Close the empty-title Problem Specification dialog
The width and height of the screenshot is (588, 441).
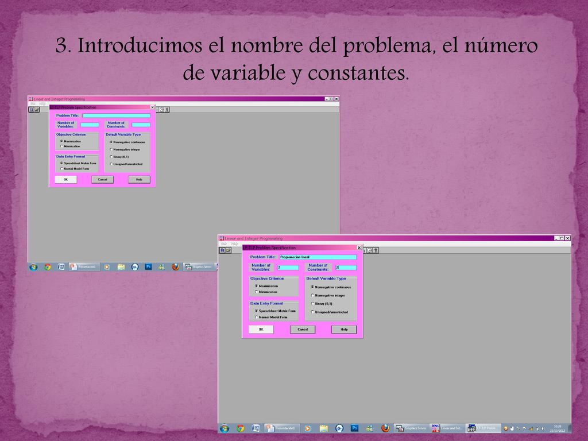pyautogui.click(x=152, y=107)
